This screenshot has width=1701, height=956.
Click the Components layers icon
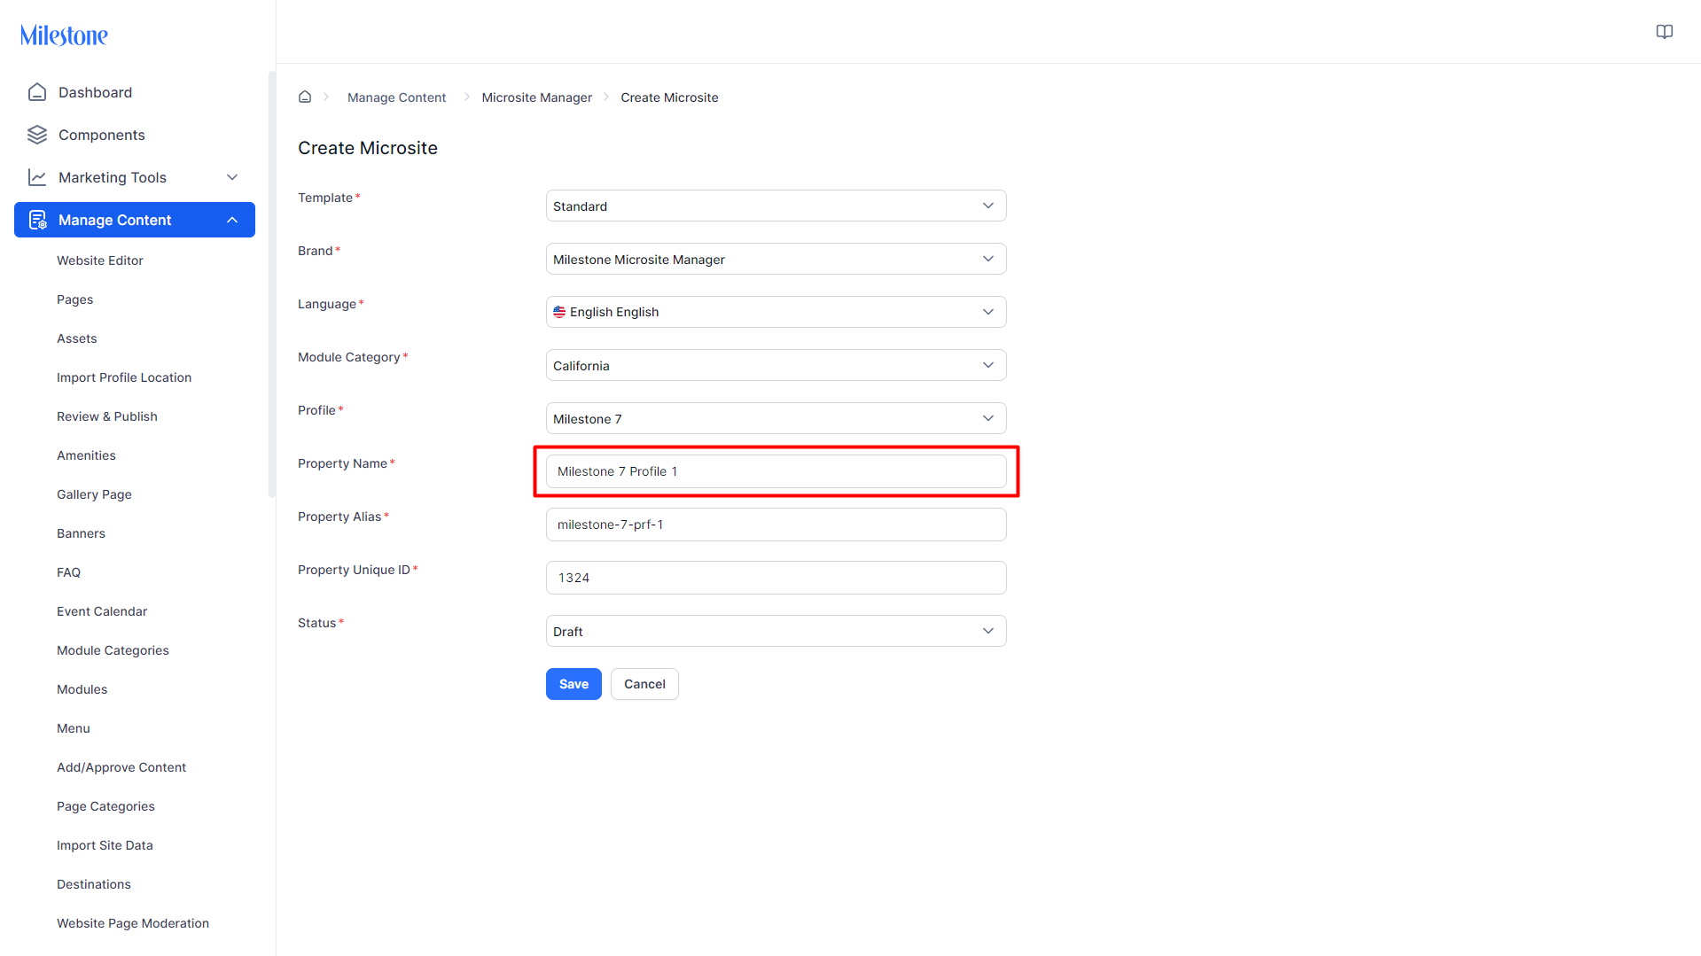tap(37, 135)
